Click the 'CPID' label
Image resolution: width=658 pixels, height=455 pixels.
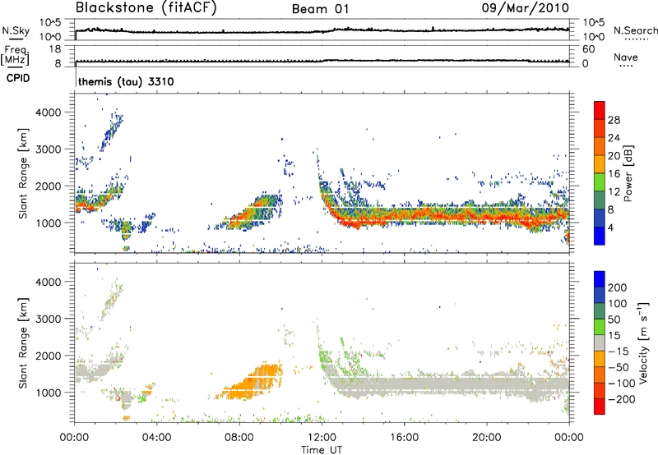18,78
